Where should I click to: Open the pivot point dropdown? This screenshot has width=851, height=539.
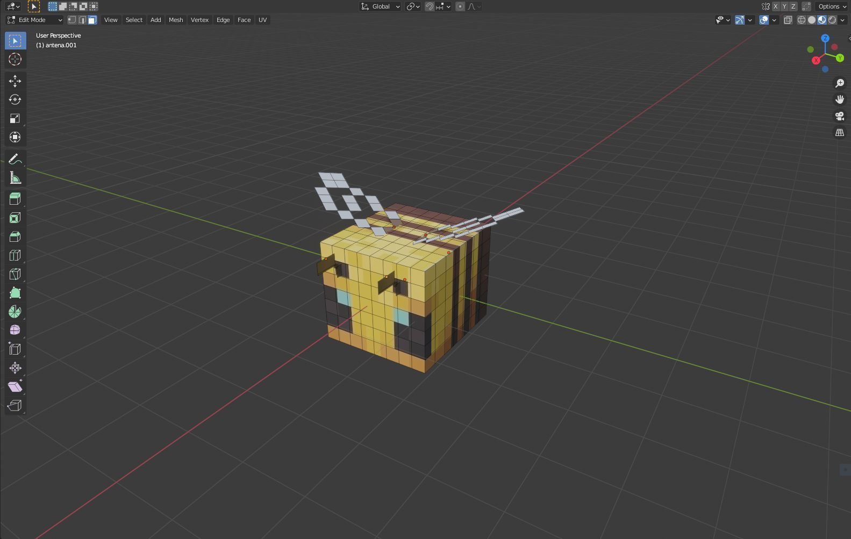pyautogui.click(x=413, y=6)
